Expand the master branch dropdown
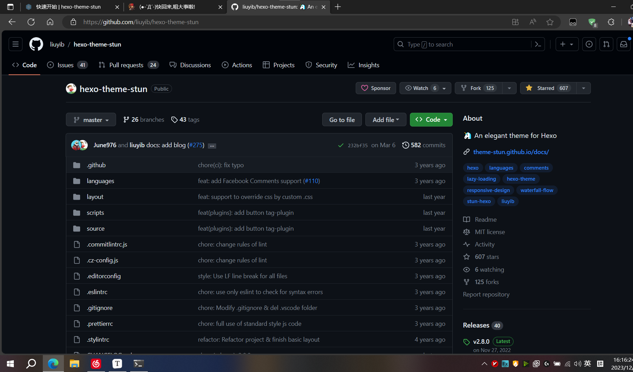The image size is (633, 372). point(91,120)
